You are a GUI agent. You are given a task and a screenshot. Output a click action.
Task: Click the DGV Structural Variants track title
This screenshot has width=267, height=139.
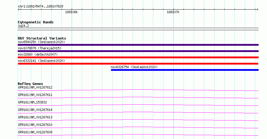(x=42, y=38)
